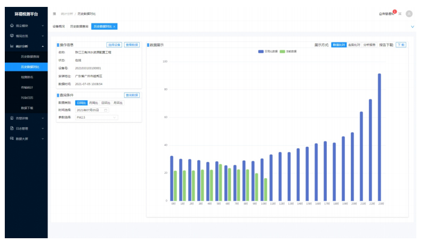Open 污染日历 in the sidebar
The image size is (435, 243).
[x=27, y=98]
